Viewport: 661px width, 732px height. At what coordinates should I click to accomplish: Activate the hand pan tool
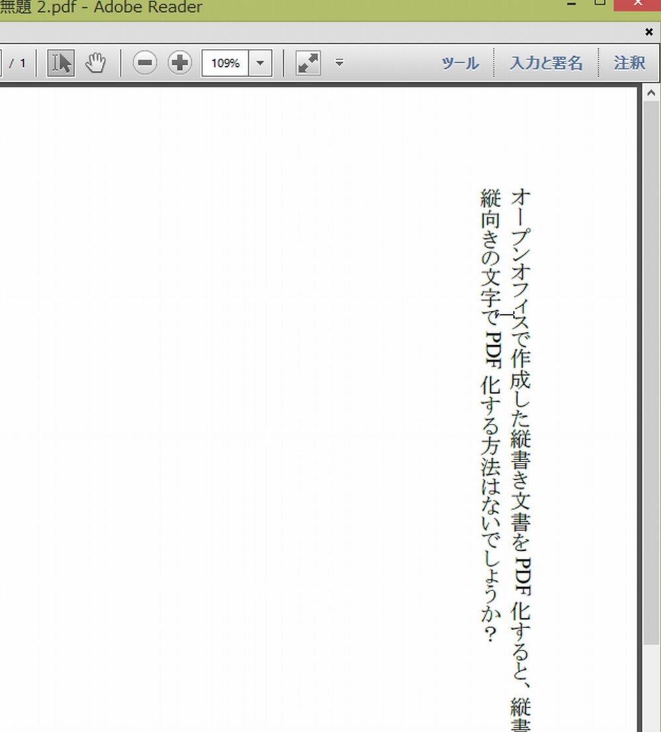[x=96, y=63]
